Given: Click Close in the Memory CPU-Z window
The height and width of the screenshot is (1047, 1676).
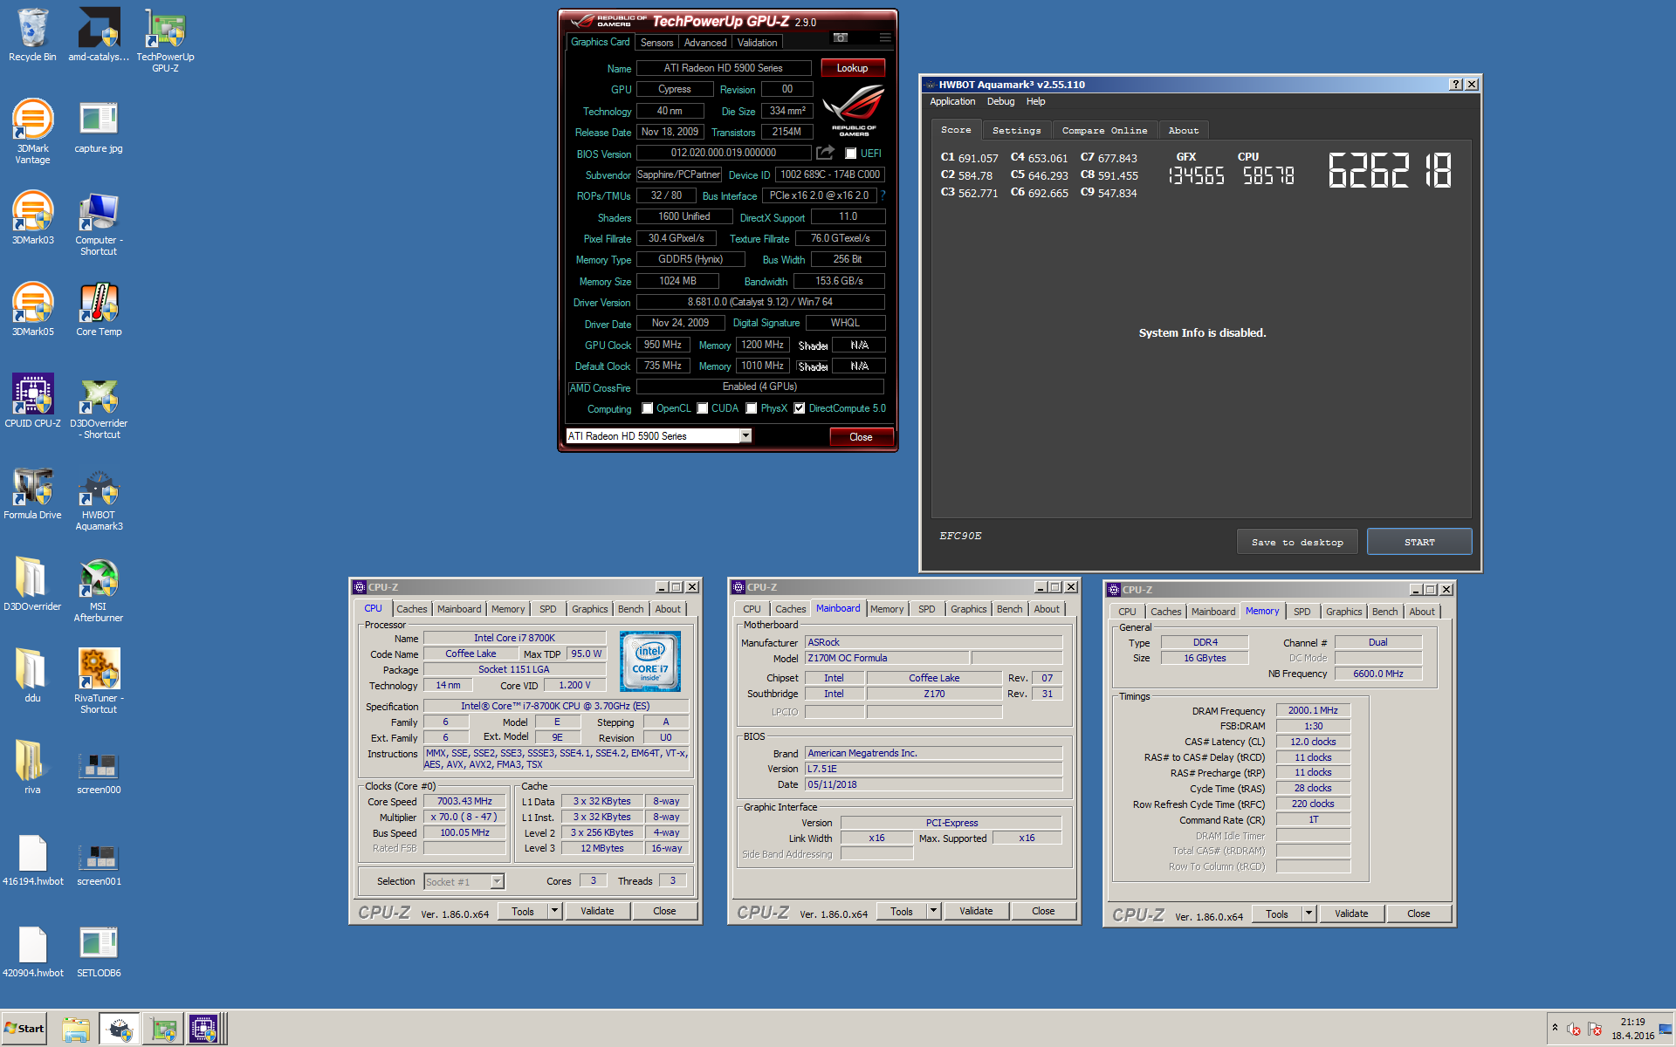Looking at the screenshot, I should tap(1418, 914).
